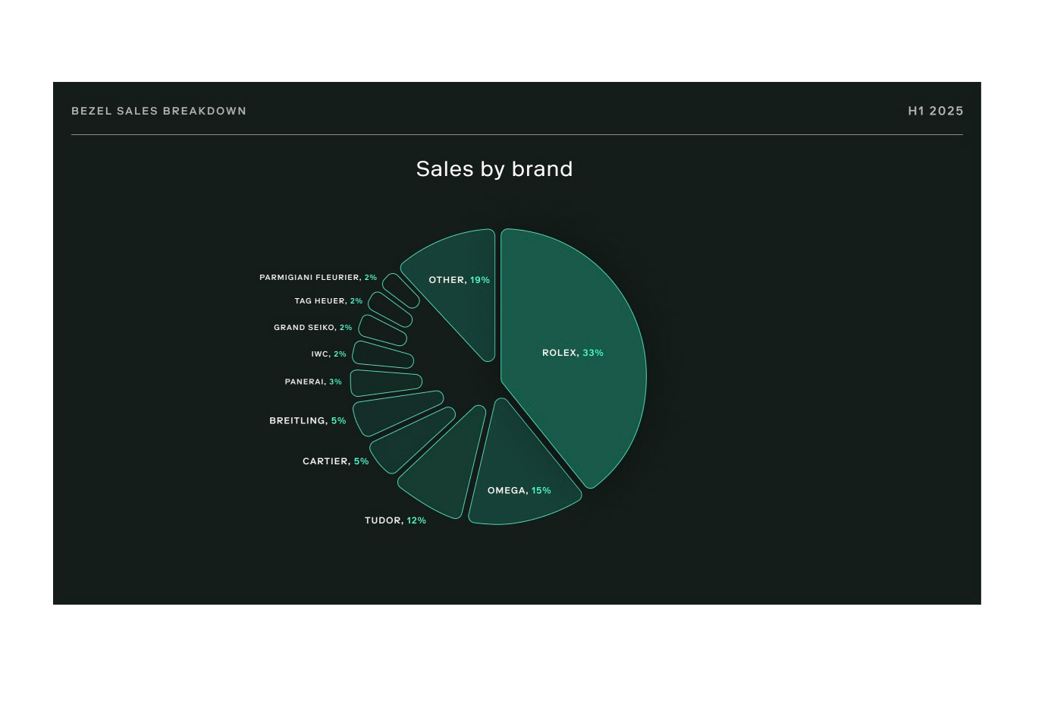Click the 'IWC, 2%' text label

328,354
